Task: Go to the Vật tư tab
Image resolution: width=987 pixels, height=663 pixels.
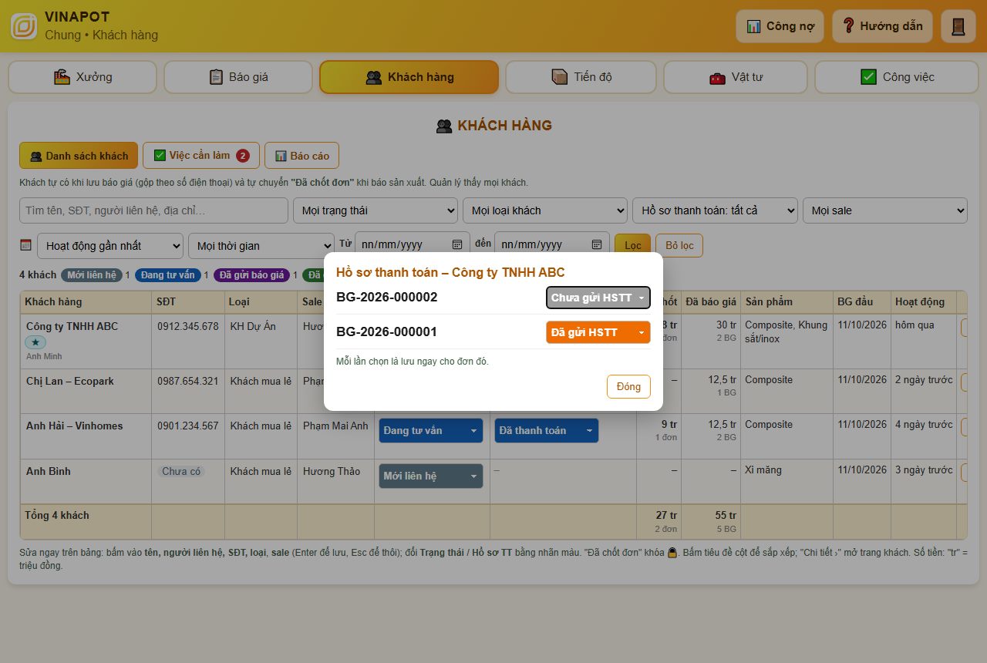Action: coord(736,77)
